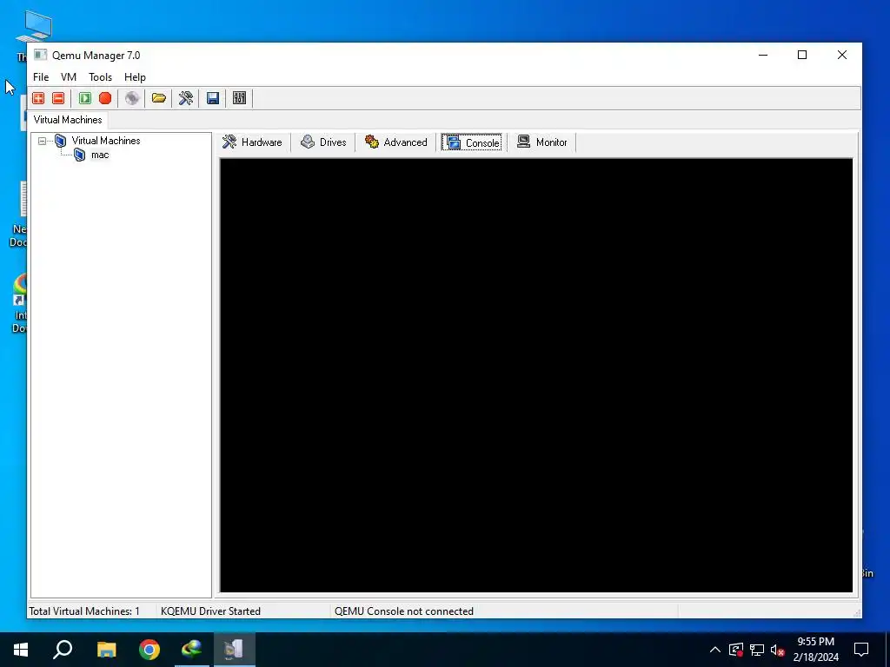Open the File menu
Screen dimensions: 890x667
tap(41, 77)
